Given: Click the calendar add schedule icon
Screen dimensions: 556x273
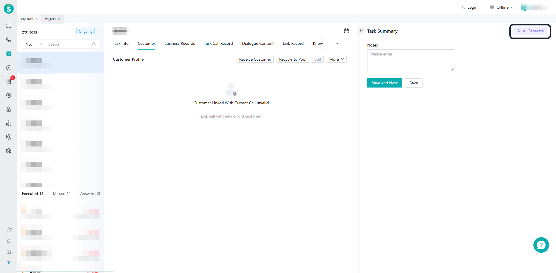Looking at the screenshot, I should click(x=346, y=31).
